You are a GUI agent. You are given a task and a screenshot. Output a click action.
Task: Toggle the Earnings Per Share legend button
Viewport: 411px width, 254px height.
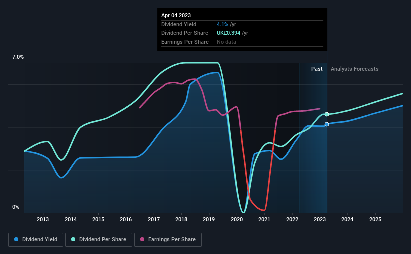click(168, 240)
